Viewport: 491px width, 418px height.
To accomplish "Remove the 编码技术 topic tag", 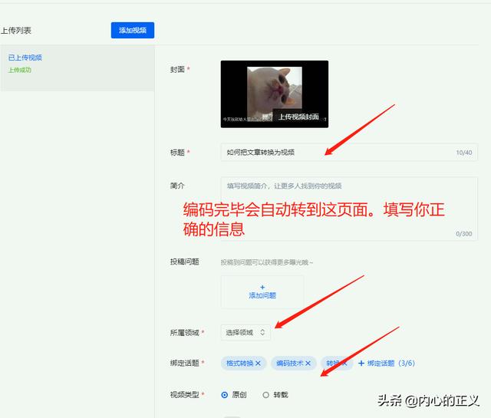I will pyautogui.click(x=308, y=364).
